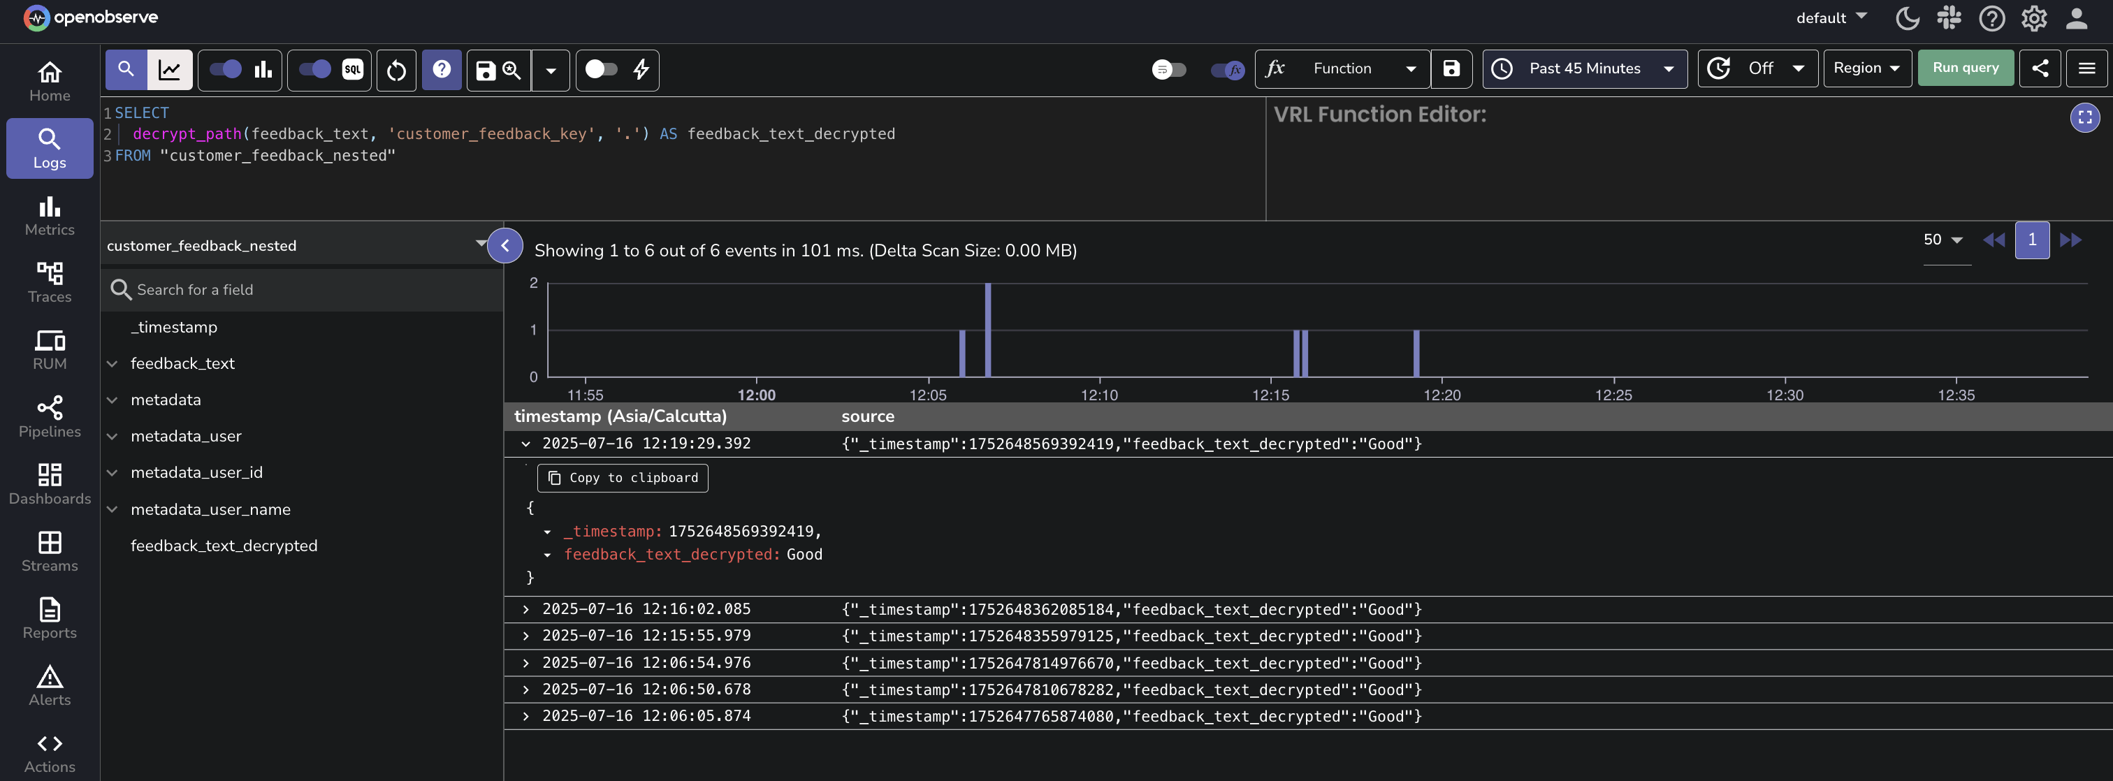Open the help icon next to the save button
This screenshot has height=781, width=2113.
pyautogui.click(x=442, y=70)
